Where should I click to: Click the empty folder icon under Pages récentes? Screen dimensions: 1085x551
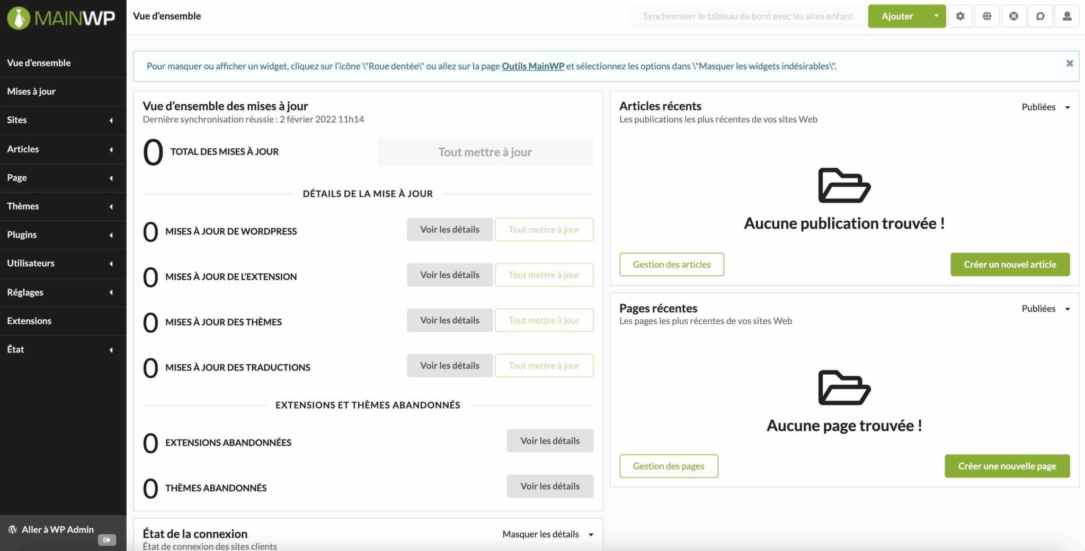click(844, 388)
